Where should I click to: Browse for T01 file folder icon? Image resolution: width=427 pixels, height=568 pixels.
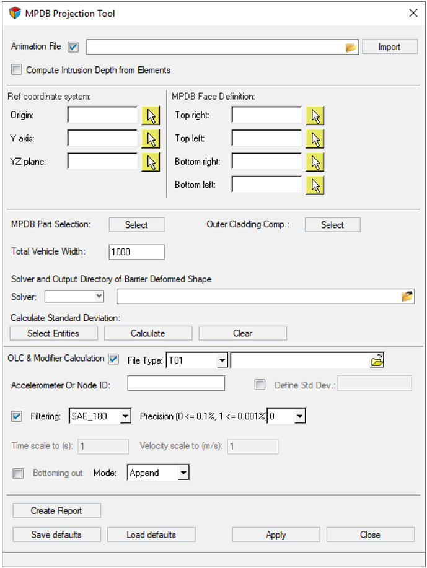point(377,360)
